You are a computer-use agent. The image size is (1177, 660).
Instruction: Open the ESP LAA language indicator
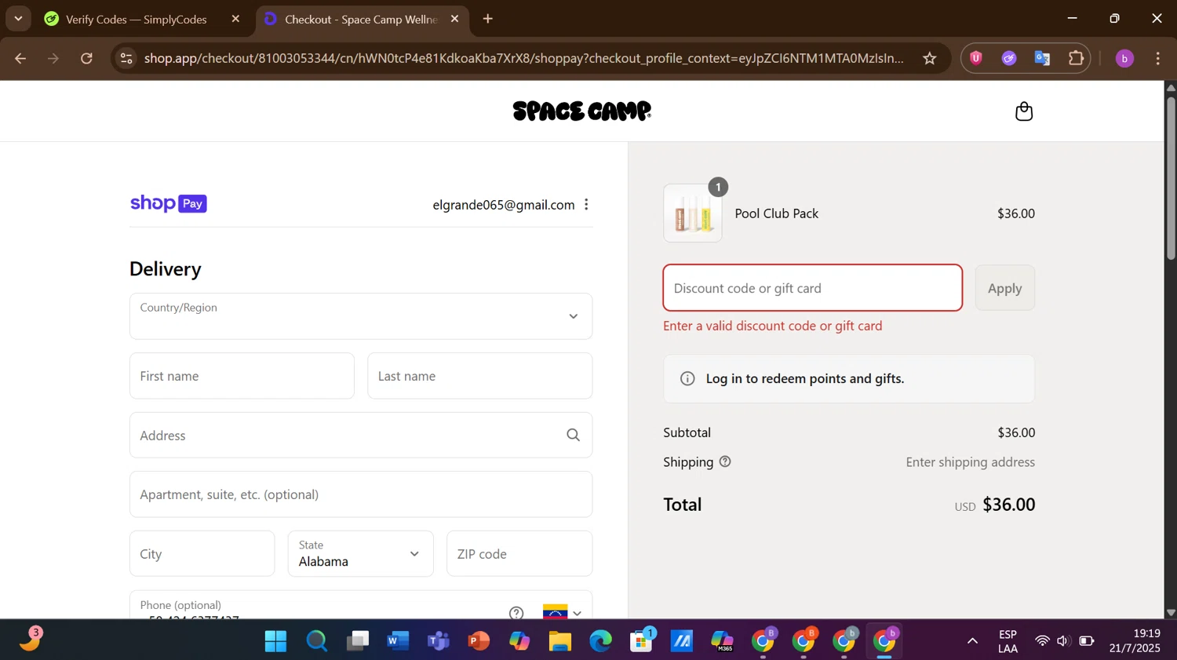1008,641
